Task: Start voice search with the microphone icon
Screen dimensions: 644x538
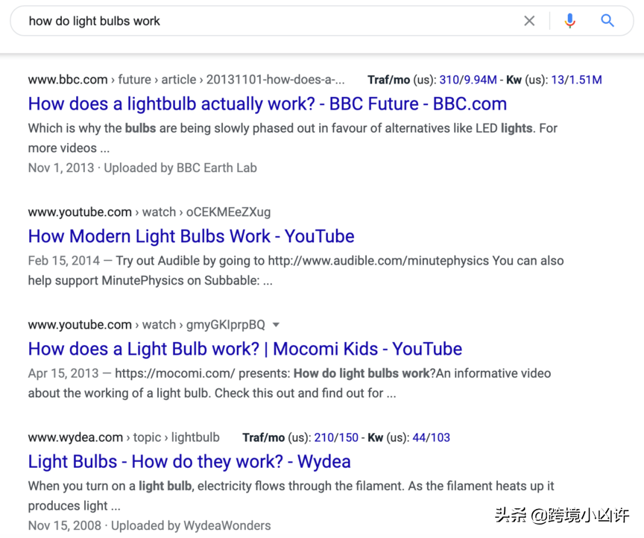Action: tap(569, 21)
